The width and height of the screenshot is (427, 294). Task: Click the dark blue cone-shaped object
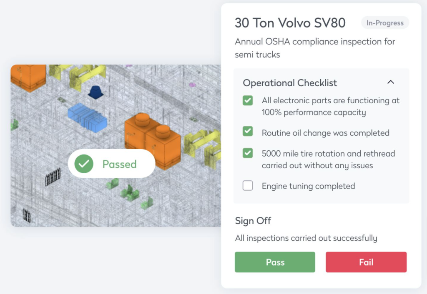pyautogui.click(x=96, y=92)
